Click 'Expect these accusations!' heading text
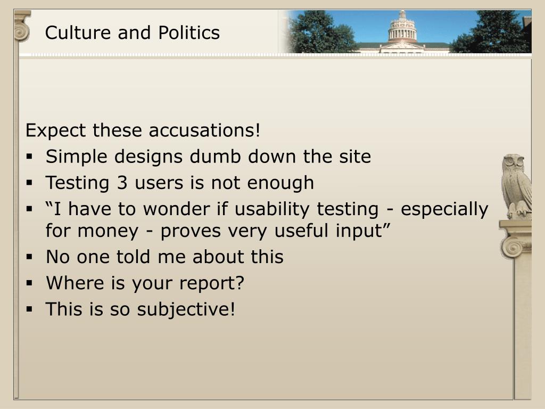545x409 pixels. 143,130
